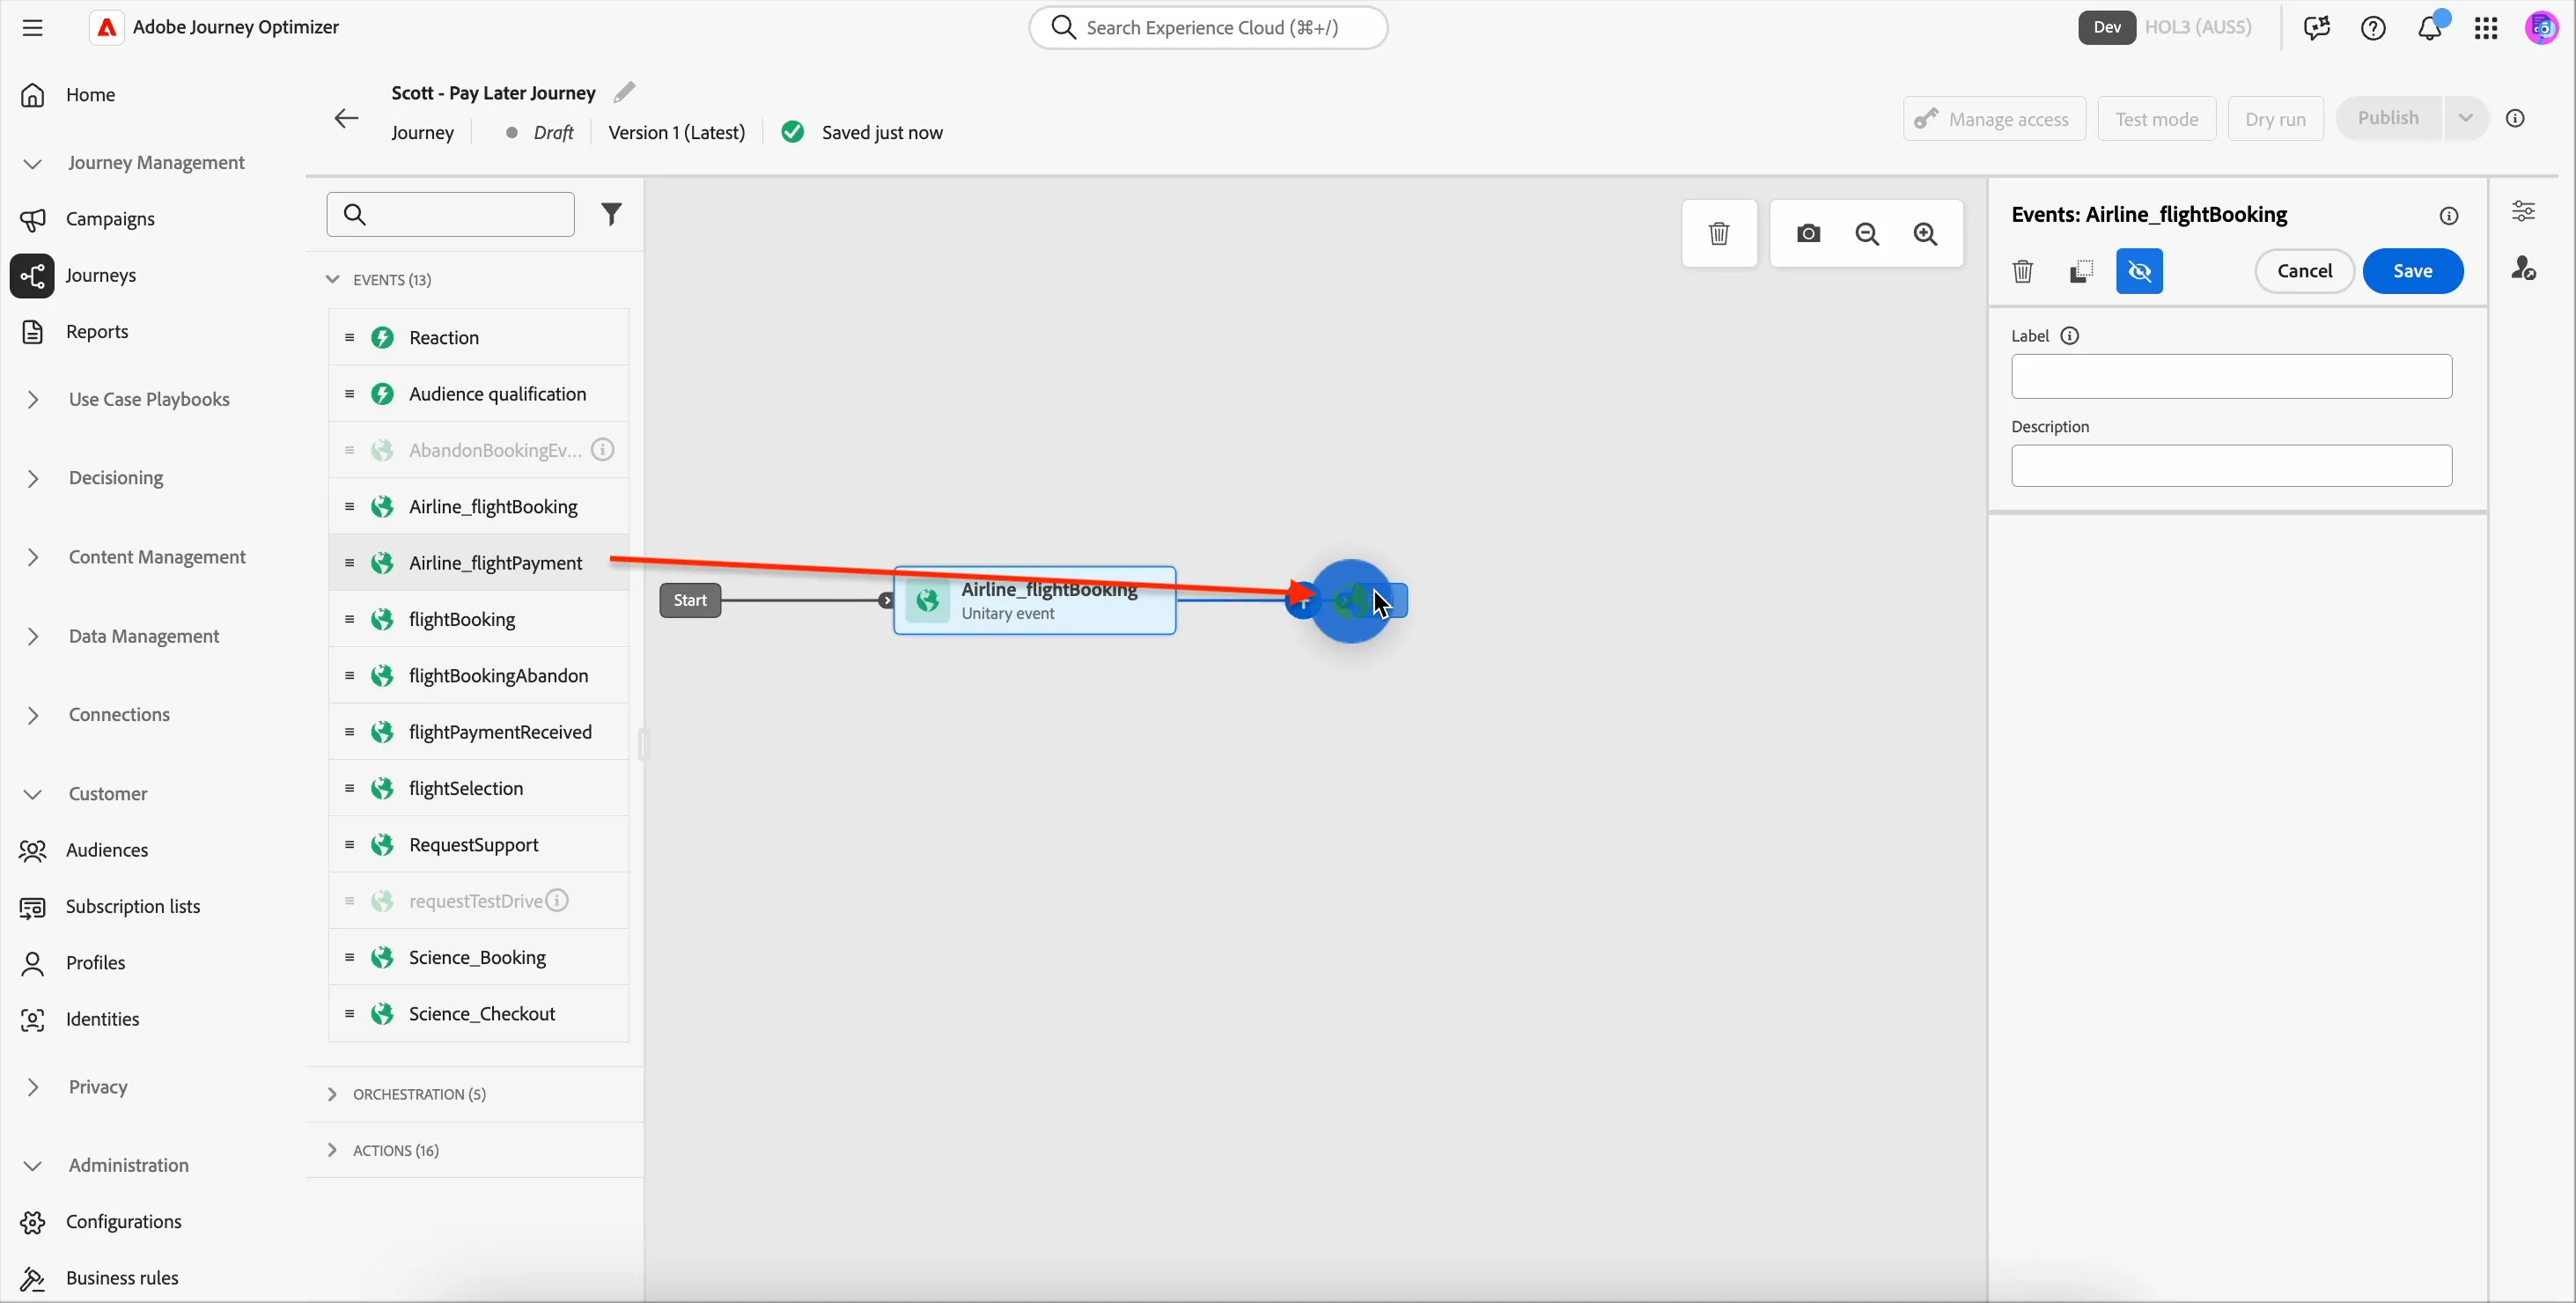
Task: Open Audiences from the sidebar
Action: click(107, 850)
